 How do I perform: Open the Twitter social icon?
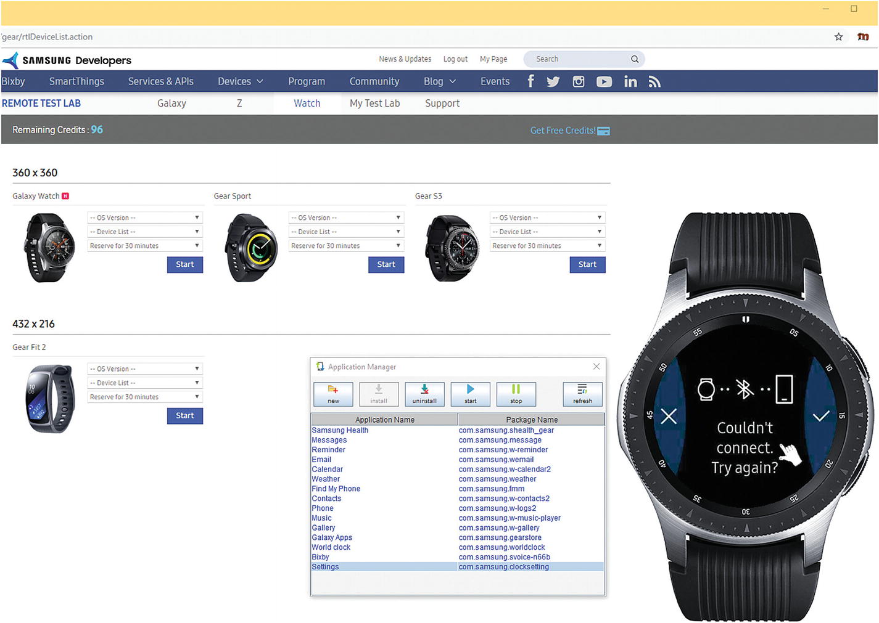tap(553, 81)
